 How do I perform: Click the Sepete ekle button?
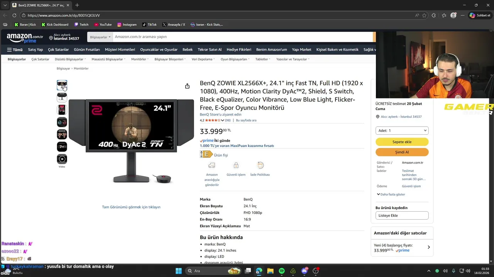tap(402, 142)
